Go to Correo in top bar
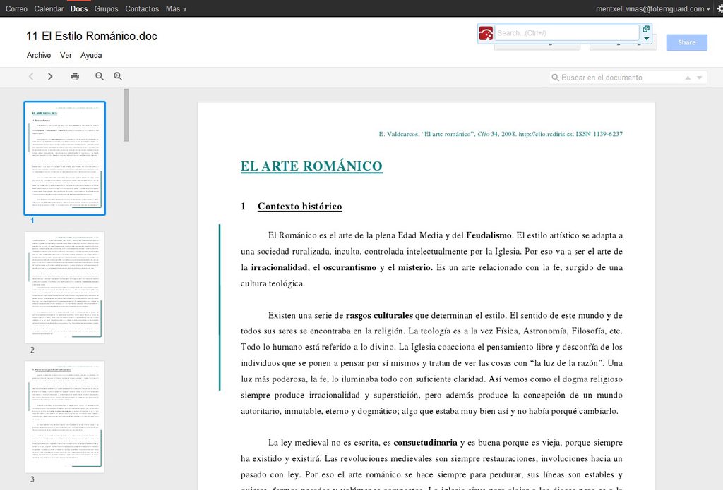The height and width of the screenshot is (490, 723). pyautogui.click(x=16, y=8)
